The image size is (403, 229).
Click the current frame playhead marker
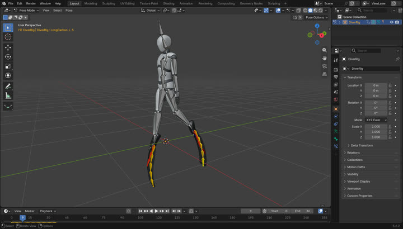pos(22,217)
